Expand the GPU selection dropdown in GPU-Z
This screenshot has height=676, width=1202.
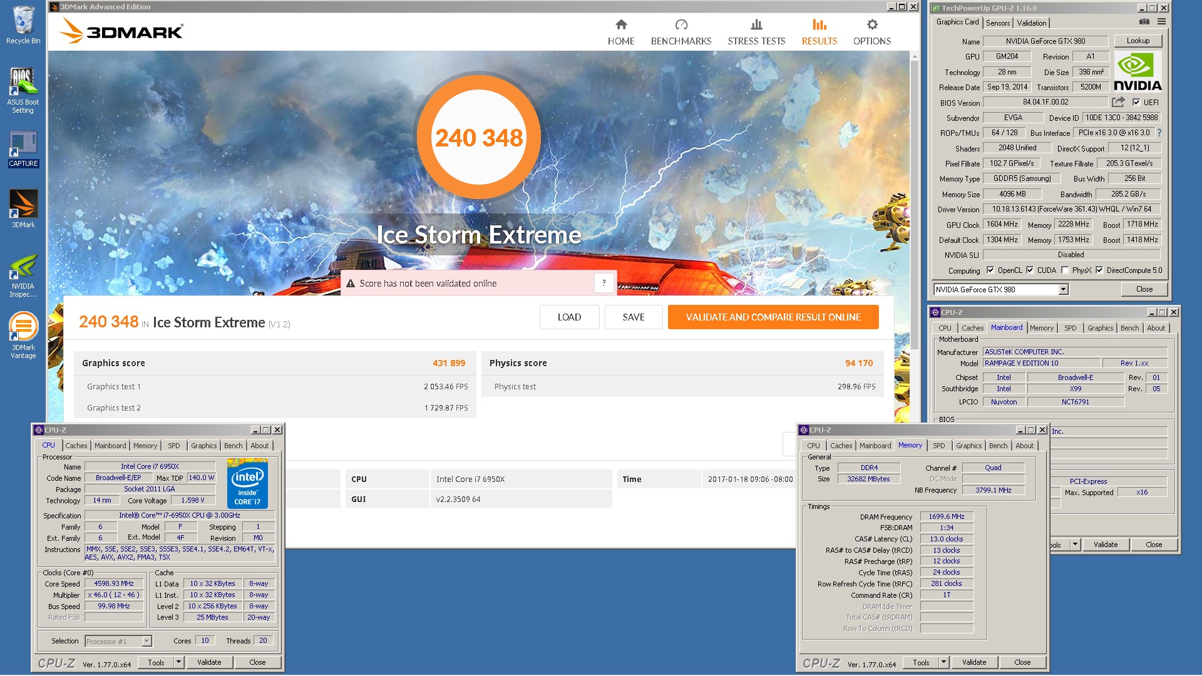[x=1063, y=289]
